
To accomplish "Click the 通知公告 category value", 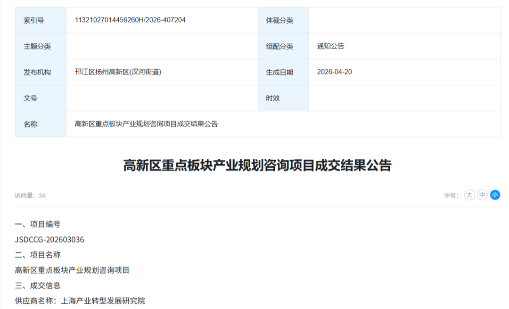I will click(x=330, y=46).
